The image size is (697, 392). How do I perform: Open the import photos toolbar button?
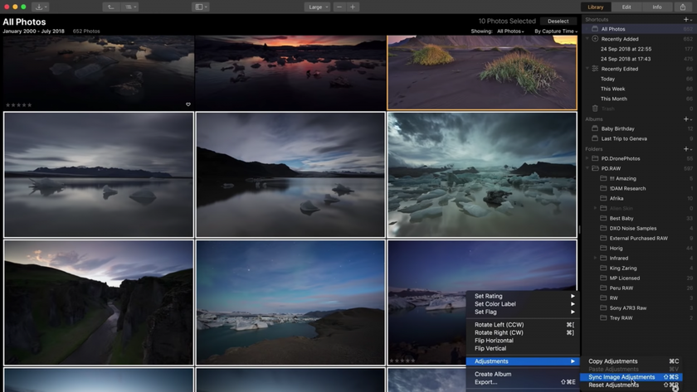(41, 7)
